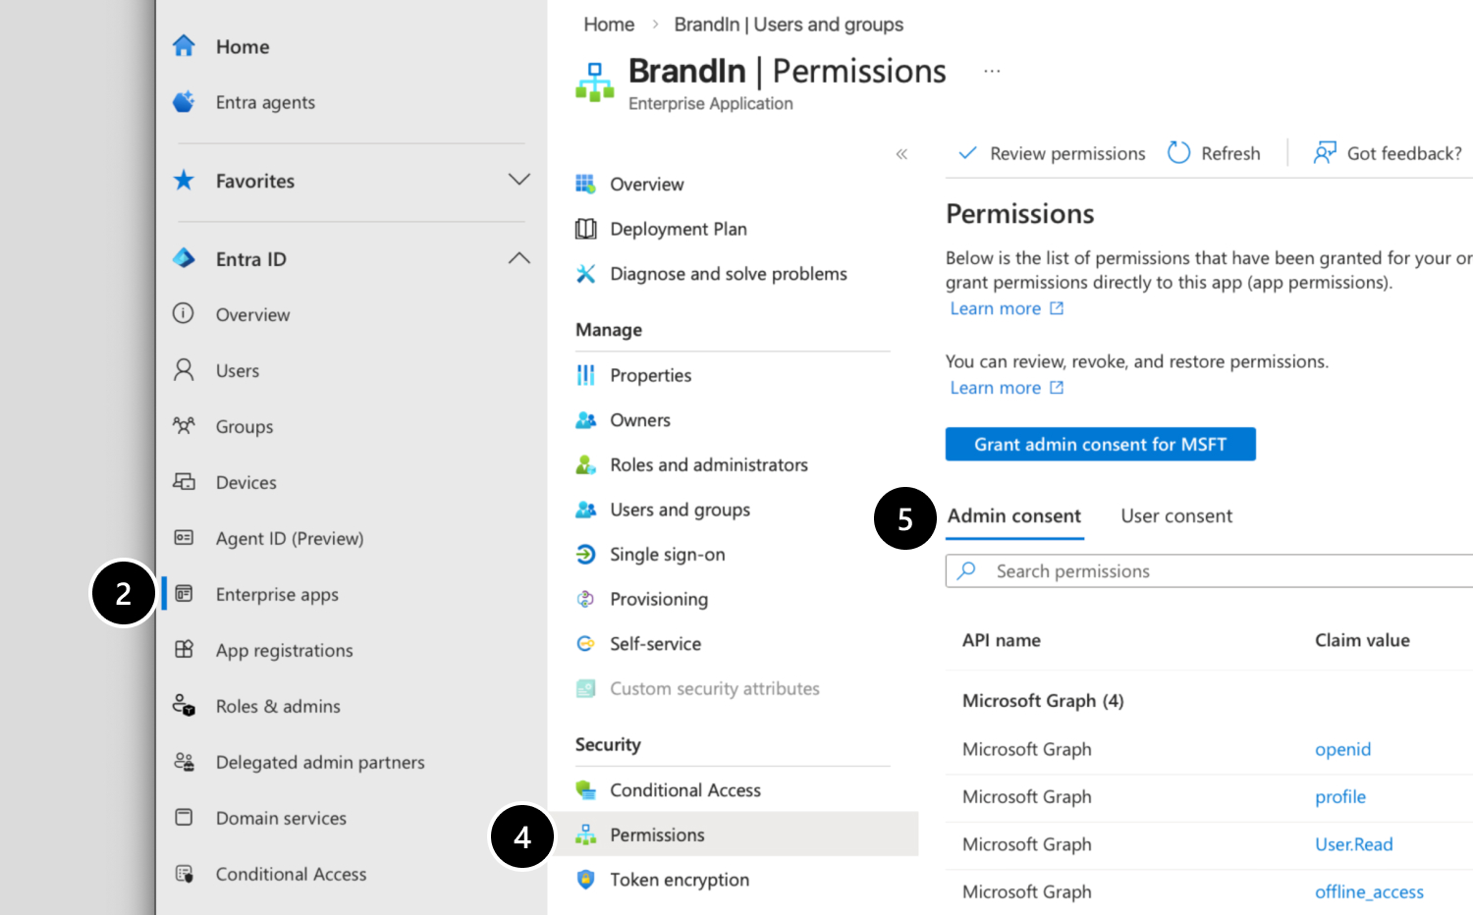
Task: Click the Roles & admins icon
Action: point(184,706)
